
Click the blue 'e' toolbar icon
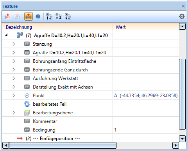[x=38, y=16]
